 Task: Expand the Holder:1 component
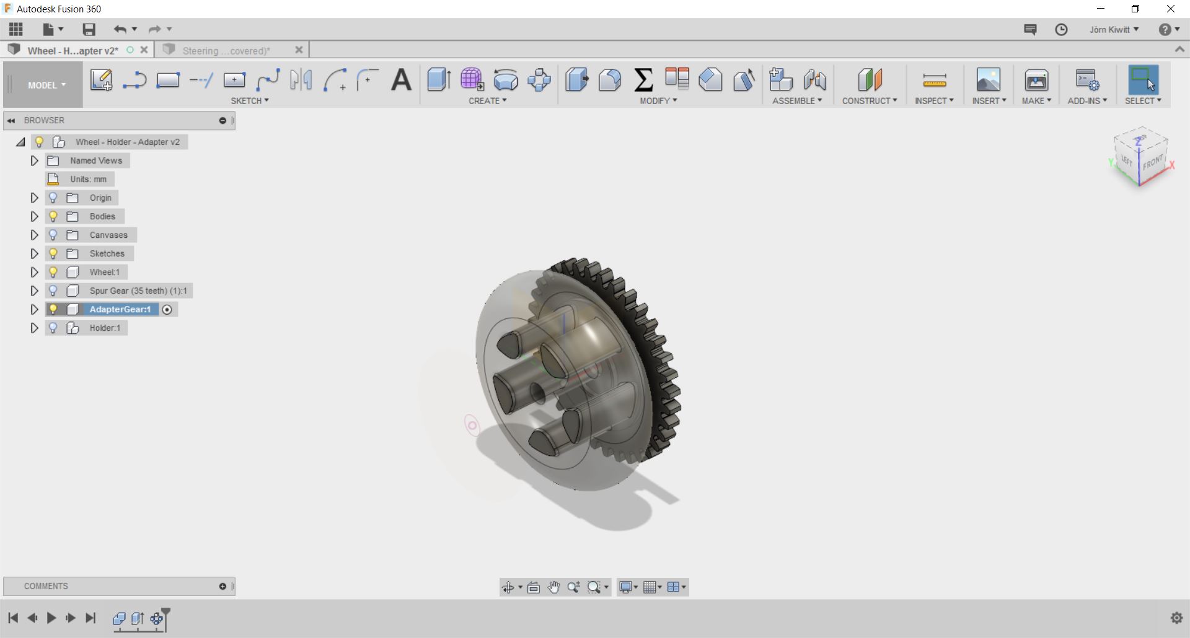pos(35,328)
